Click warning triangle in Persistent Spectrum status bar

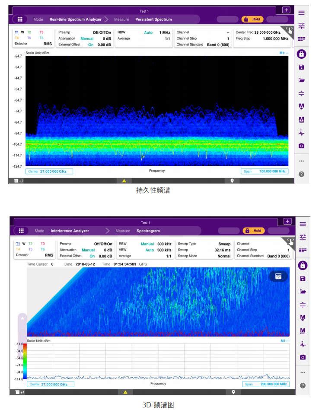point(124,181)
